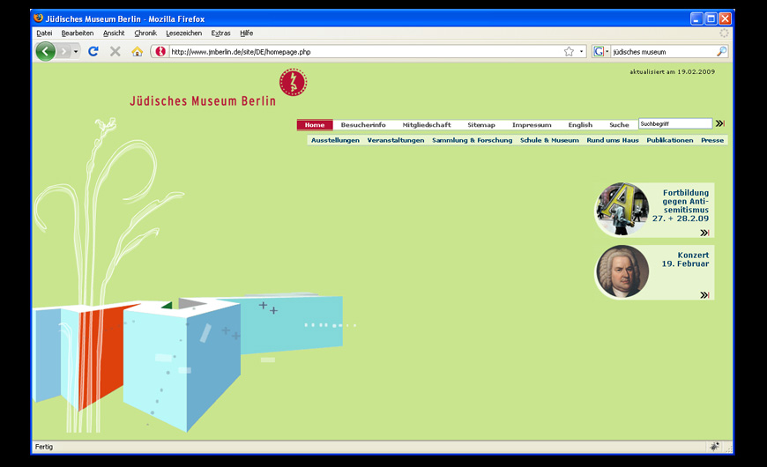Image resolution: width=767 pixels, height=467 pixels.
Task: Click the arrow icon under the Konzert teaser
Action: tap(704, 295)
